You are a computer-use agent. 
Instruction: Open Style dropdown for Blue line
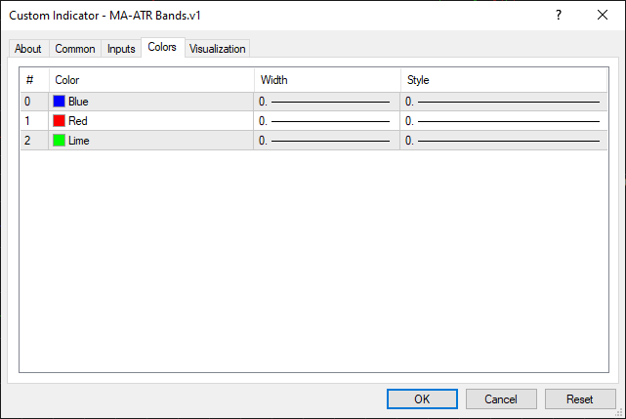(503, 102)
